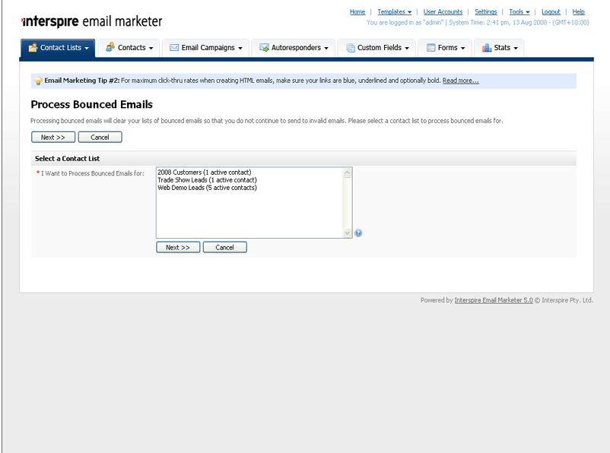
Task: Switch to the Contact Lists tab
Action: [x=58, y=48]
